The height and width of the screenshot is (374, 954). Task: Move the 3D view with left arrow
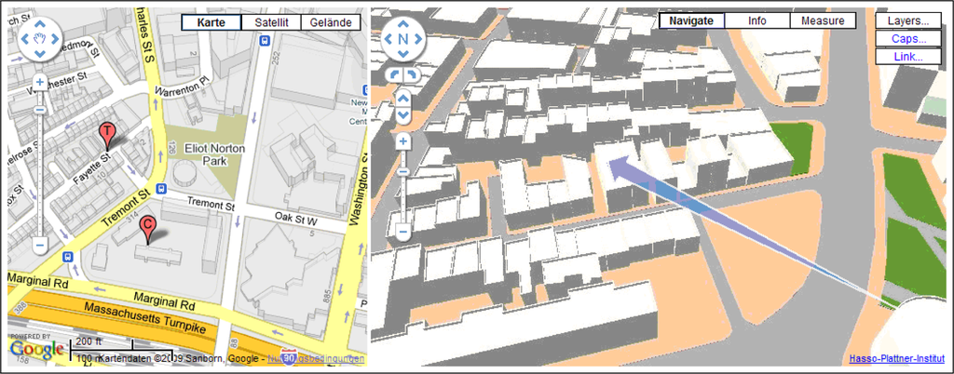(x=388, y=39)
